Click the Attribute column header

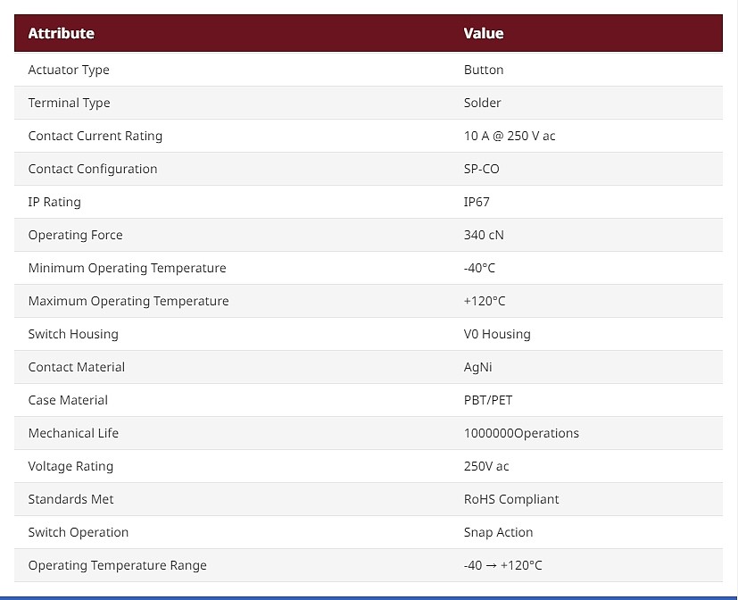coord(62,33)
